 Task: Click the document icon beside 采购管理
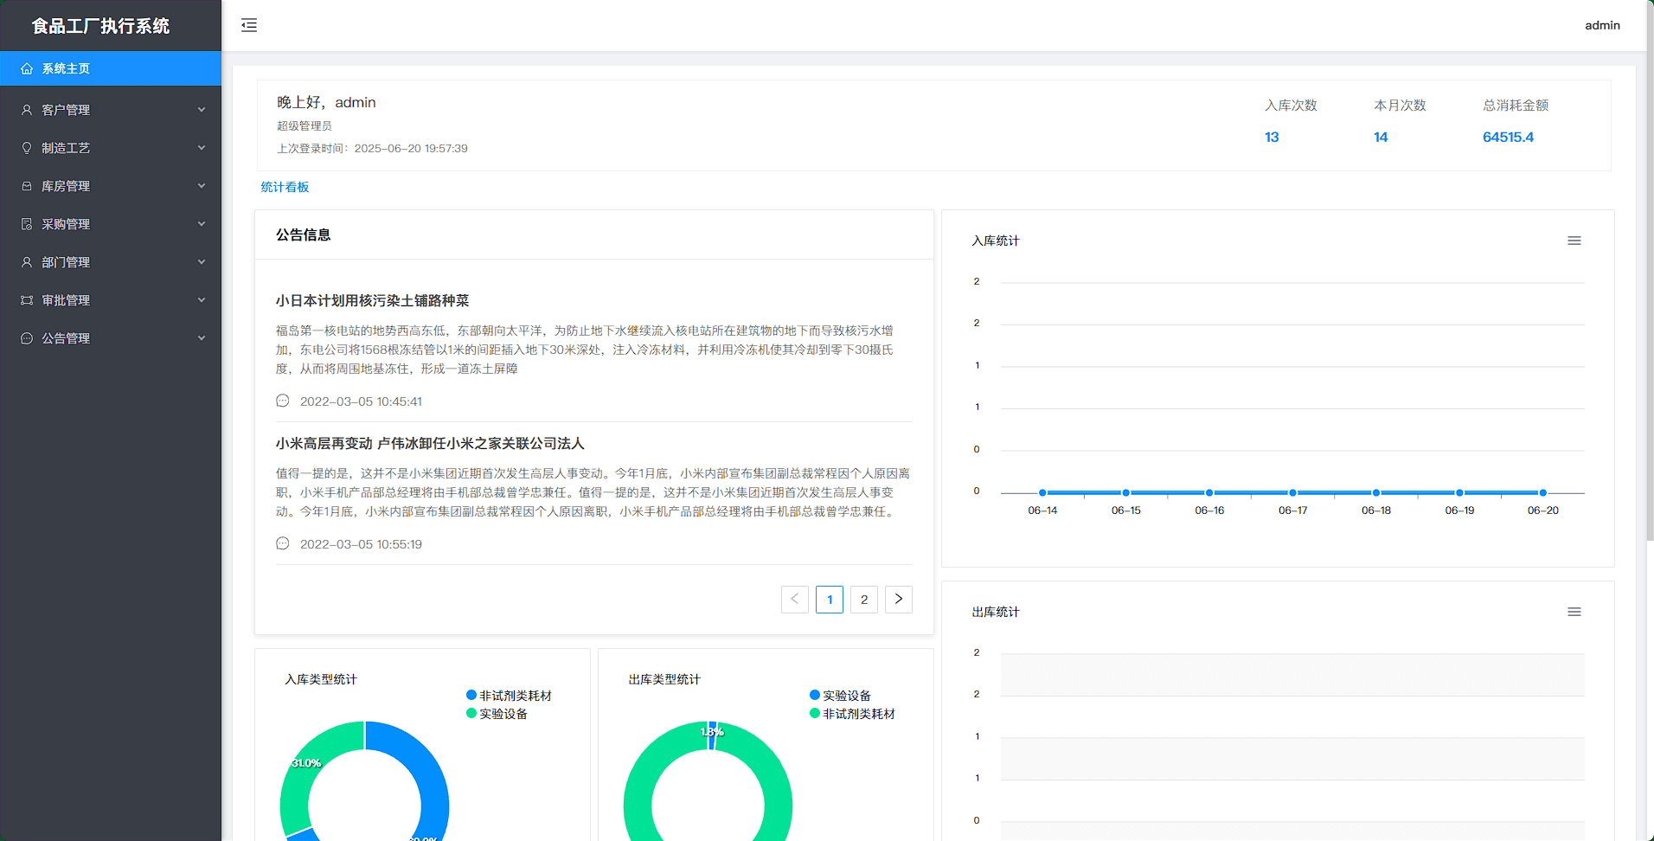pos(27,224)
